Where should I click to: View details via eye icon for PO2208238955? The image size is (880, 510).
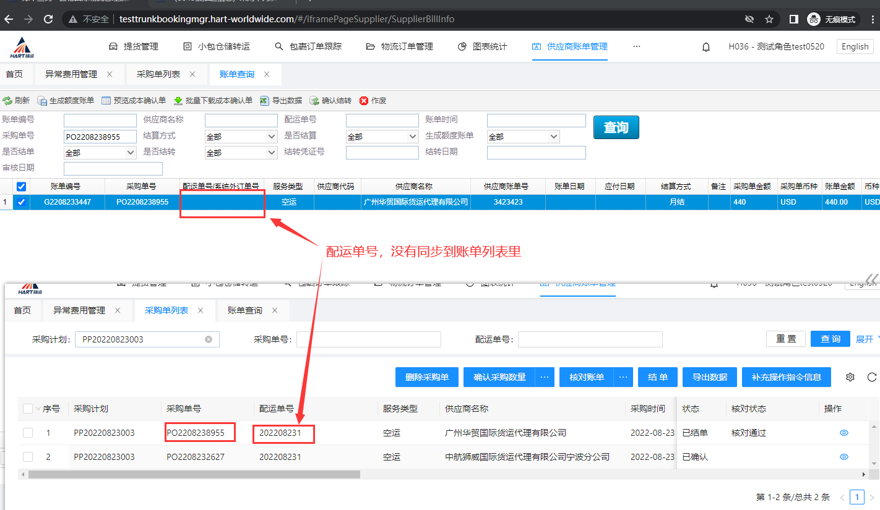tap(843, 433)
